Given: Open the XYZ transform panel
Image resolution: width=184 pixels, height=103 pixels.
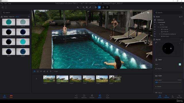Looking at the screenshot, I should (x=173, y=96).
